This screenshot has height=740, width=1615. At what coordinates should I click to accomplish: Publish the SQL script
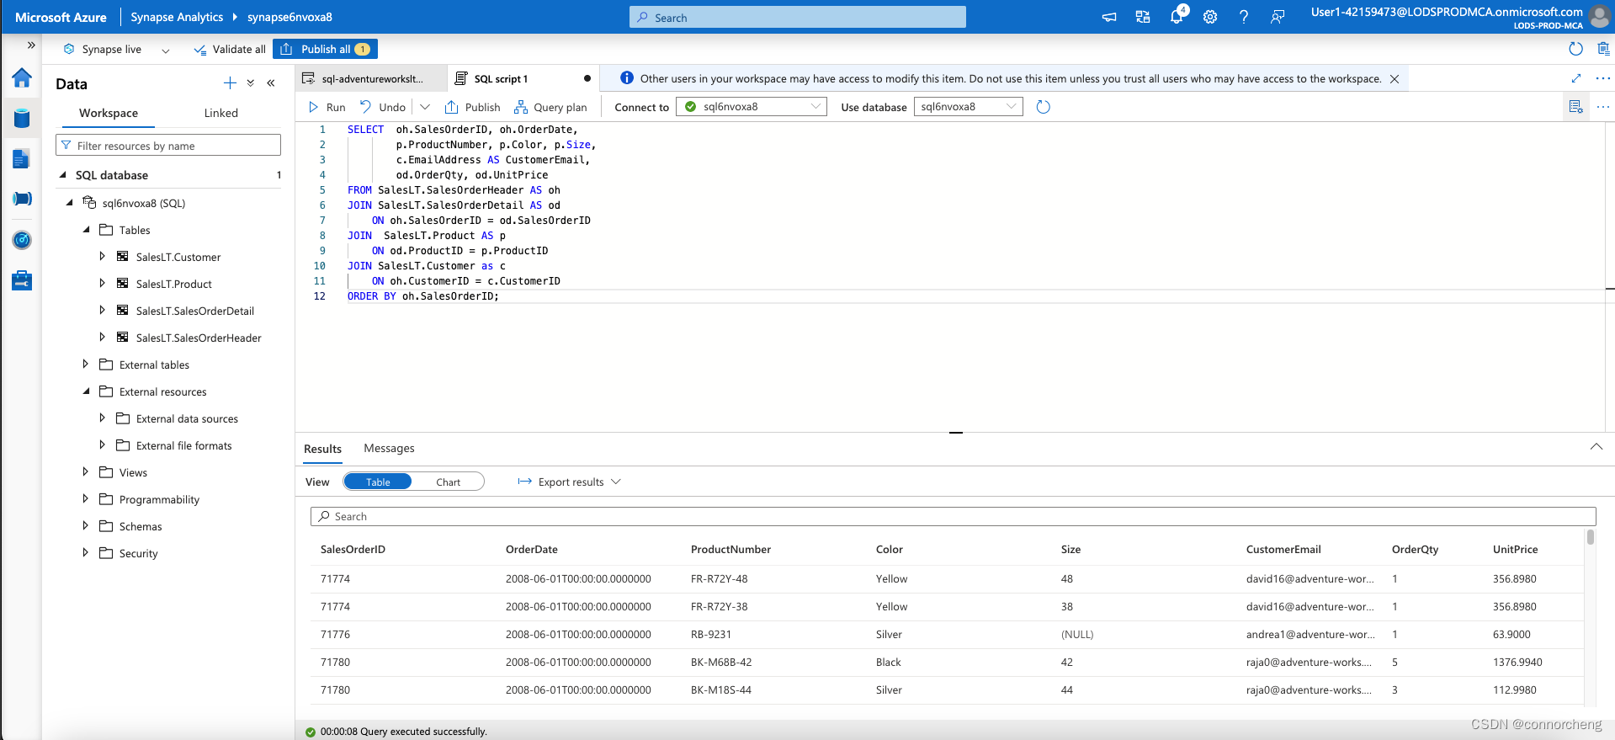coord(472,107)
